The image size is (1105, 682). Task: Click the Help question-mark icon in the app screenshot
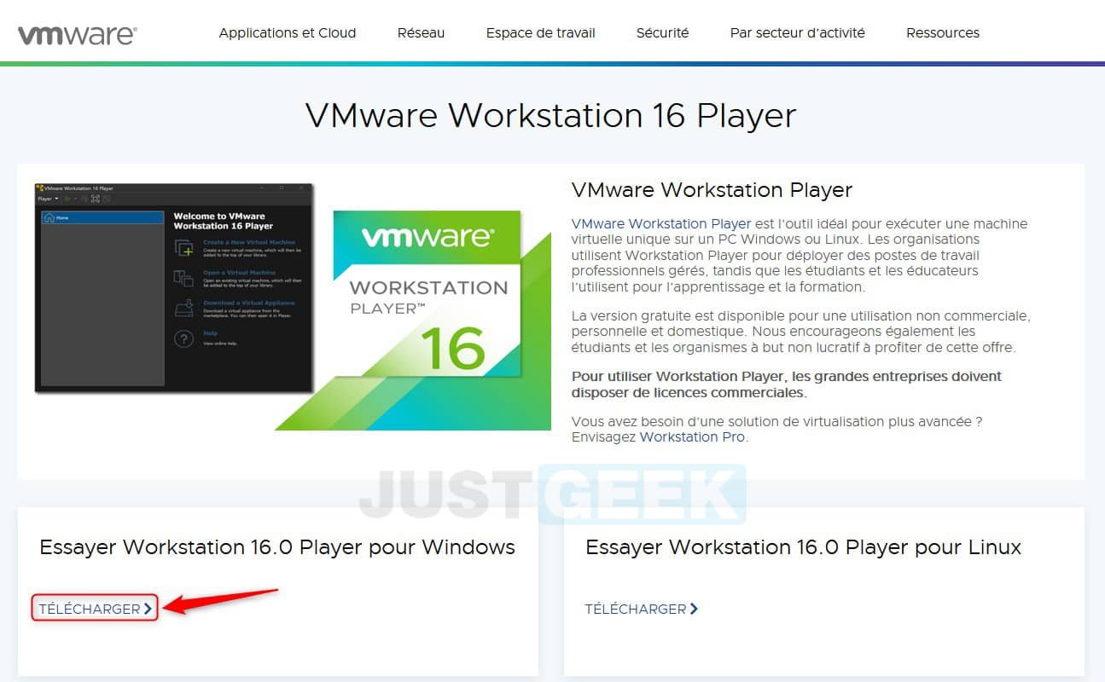click(183, 339)
